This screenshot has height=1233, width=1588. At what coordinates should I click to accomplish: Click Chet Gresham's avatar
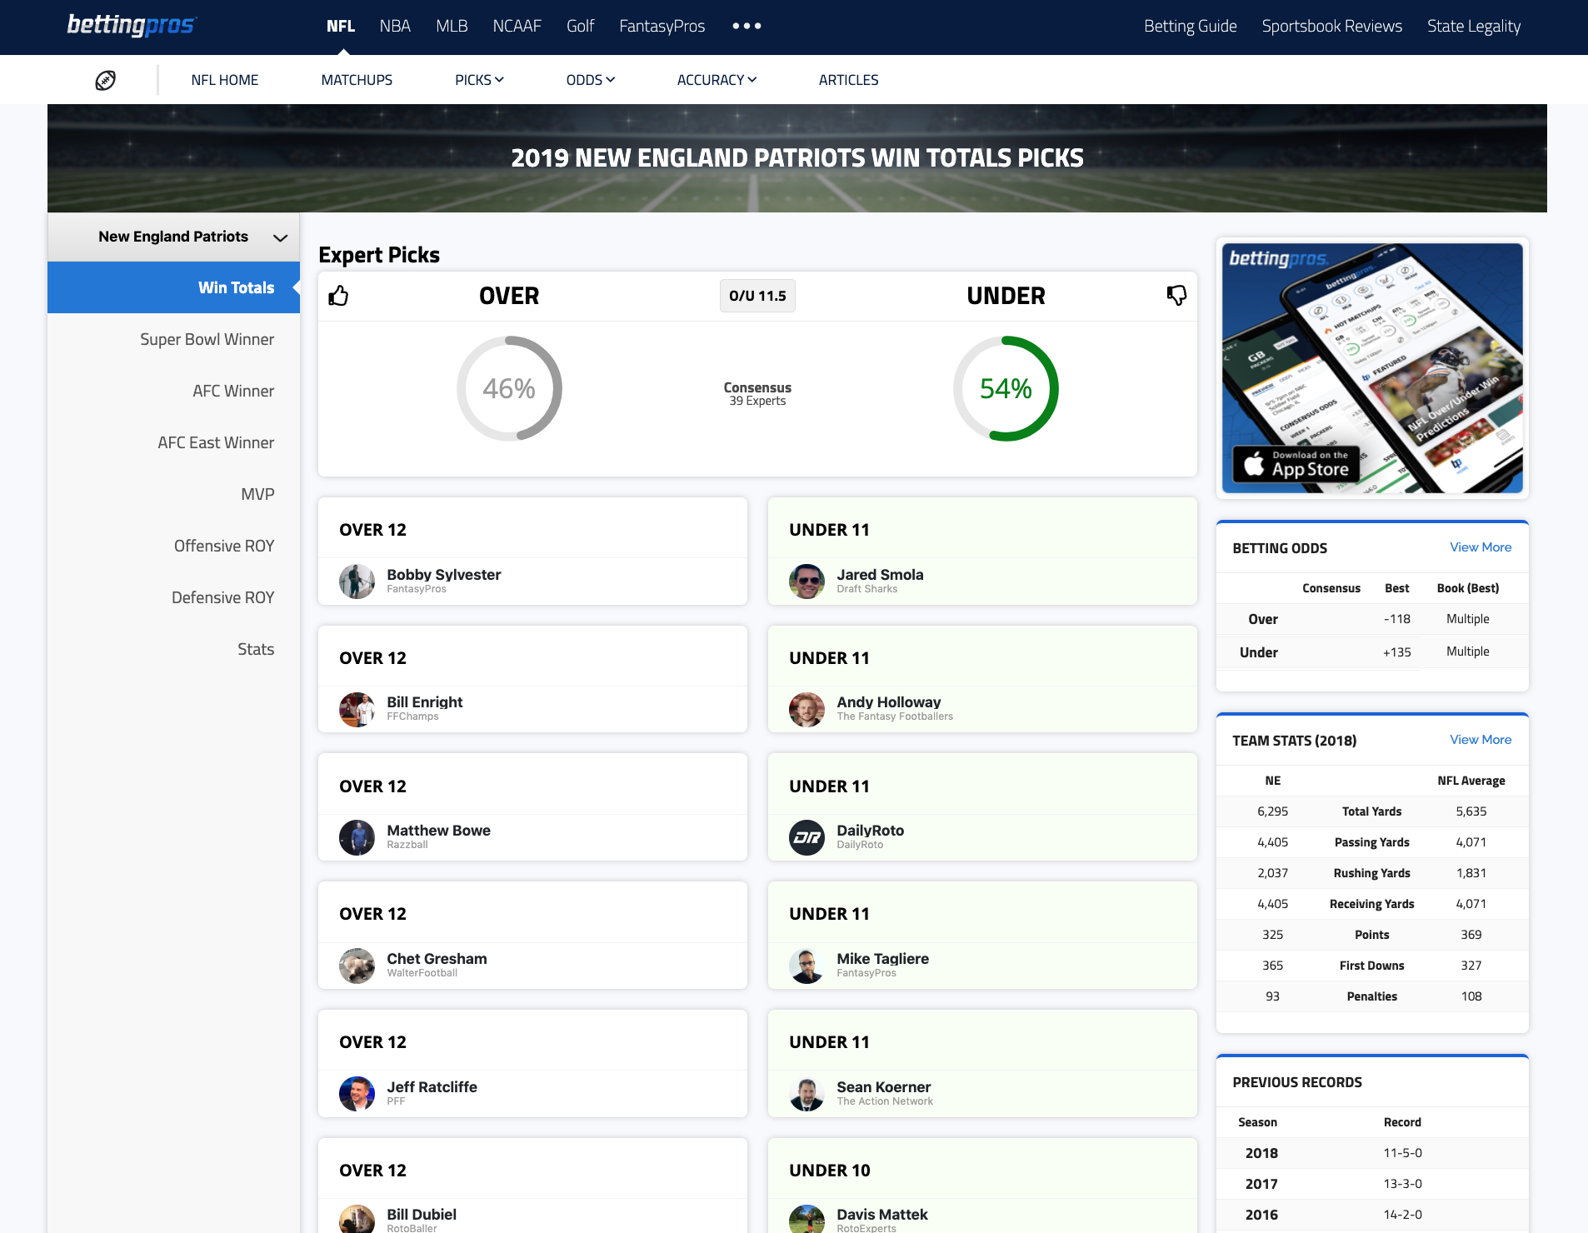coord(357,966)
